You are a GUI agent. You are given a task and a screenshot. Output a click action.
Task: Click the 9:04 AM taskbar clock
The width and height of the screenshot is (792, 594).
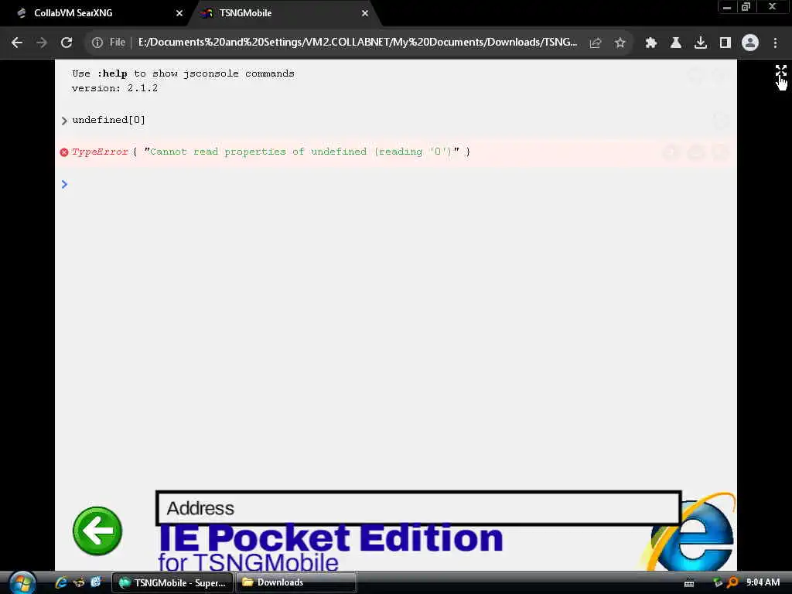763,582
